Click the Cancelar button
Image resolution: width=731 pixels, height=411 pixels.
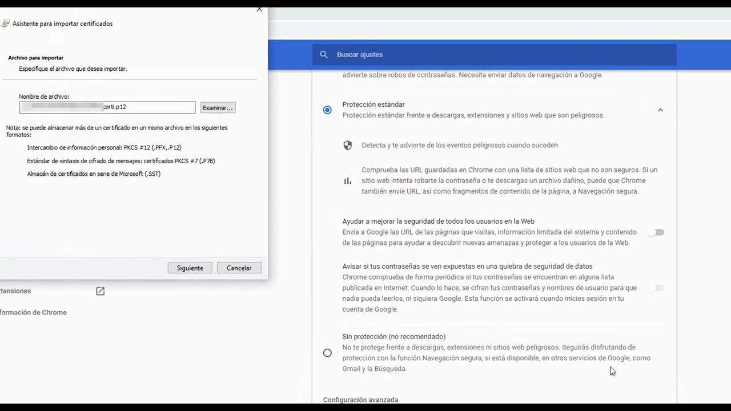click(239, 268)
